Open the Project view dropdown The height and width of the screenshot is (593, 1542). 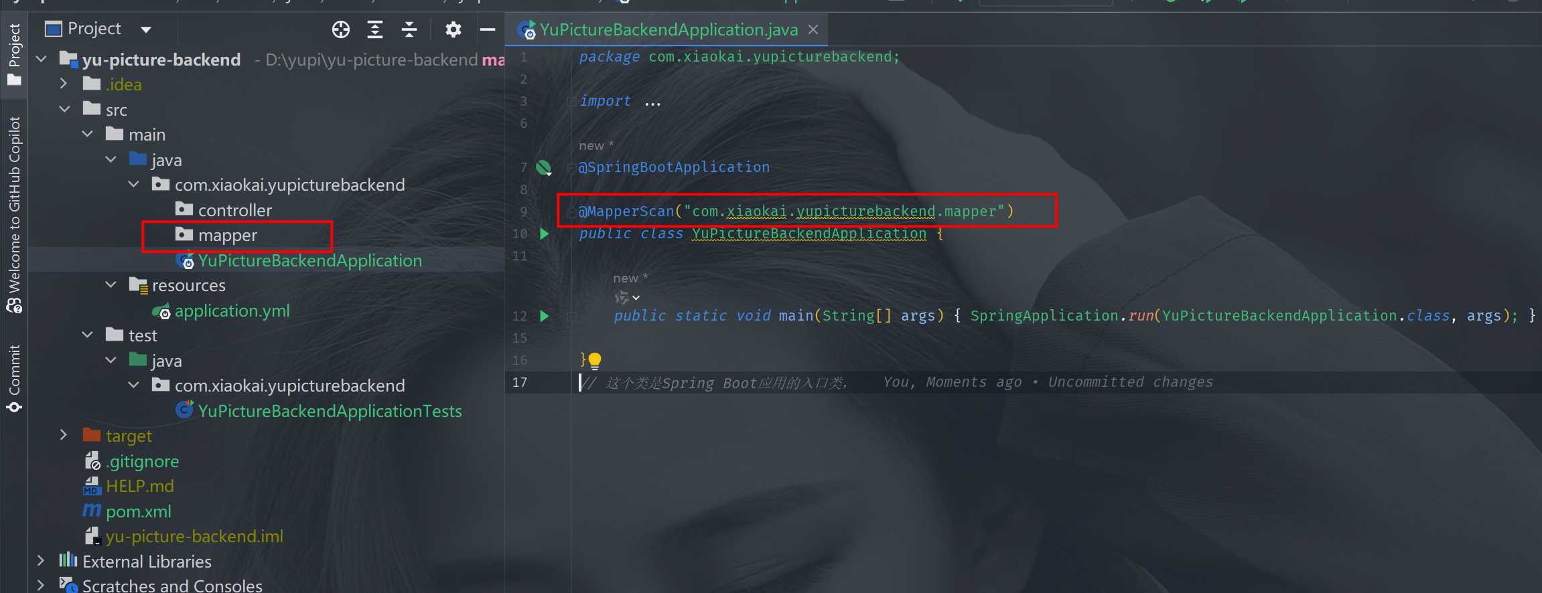tap(146, 29)
